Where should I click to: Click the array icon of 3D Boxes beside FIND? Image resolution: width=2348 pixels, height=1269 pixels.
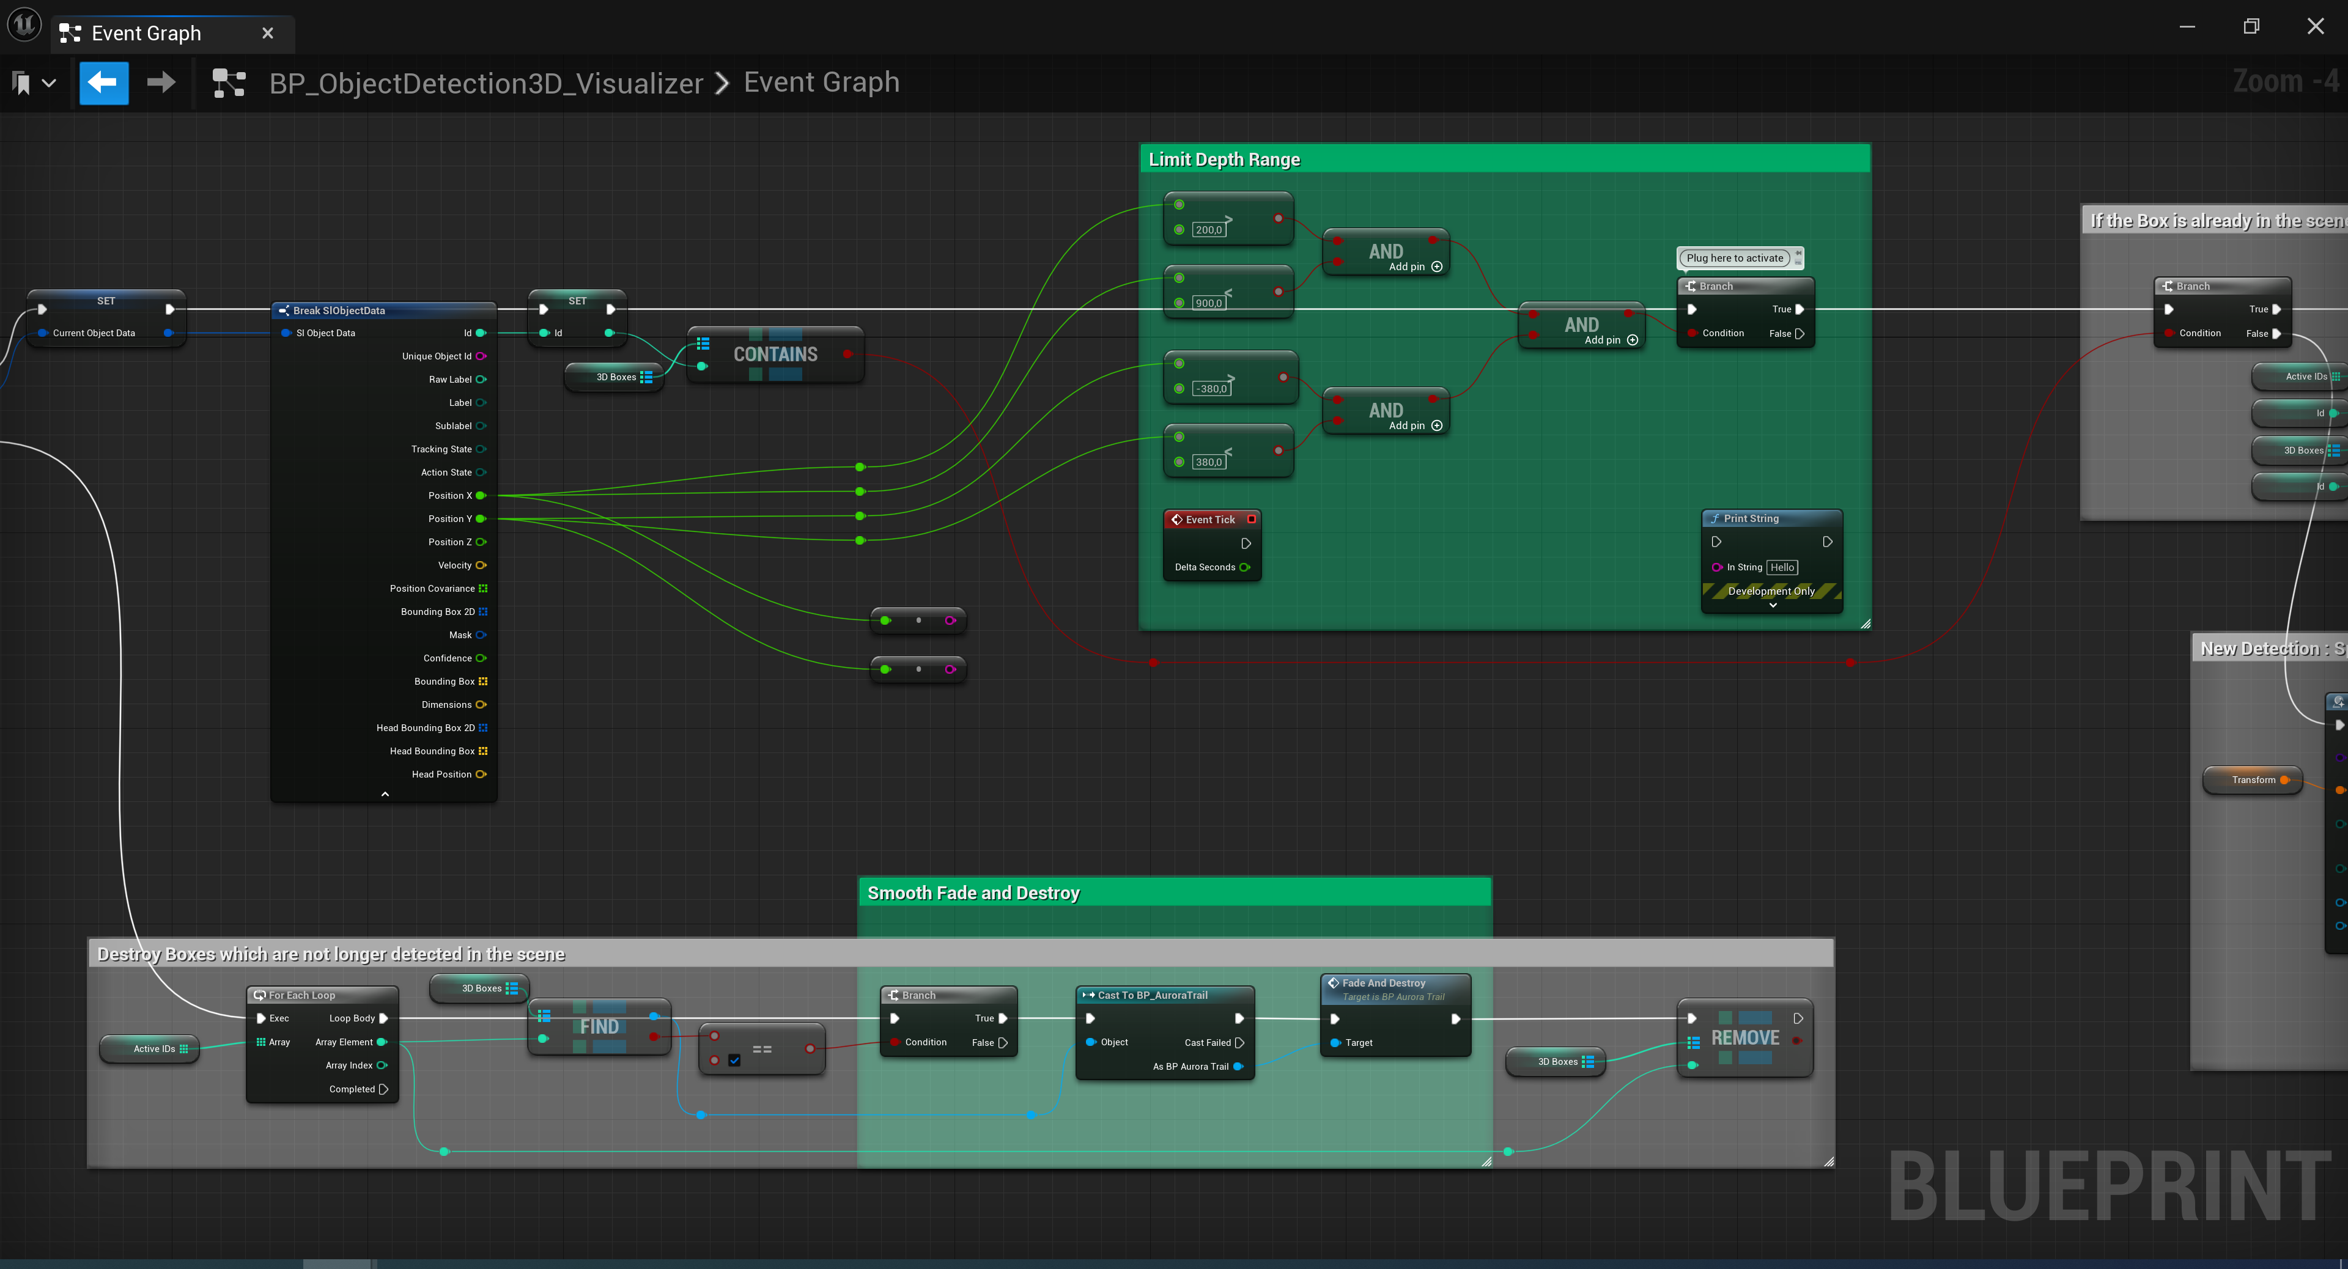point(511,988)
